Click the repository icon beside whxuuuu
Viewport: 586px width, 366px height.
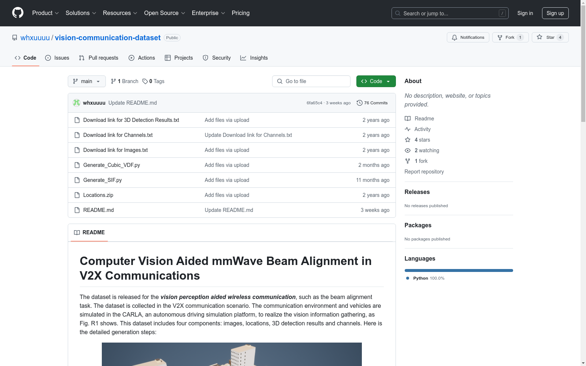coord(15,38)
